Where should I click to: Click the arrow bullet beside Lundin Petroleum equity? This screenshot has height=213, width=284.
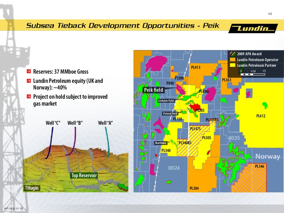[29, 81]
